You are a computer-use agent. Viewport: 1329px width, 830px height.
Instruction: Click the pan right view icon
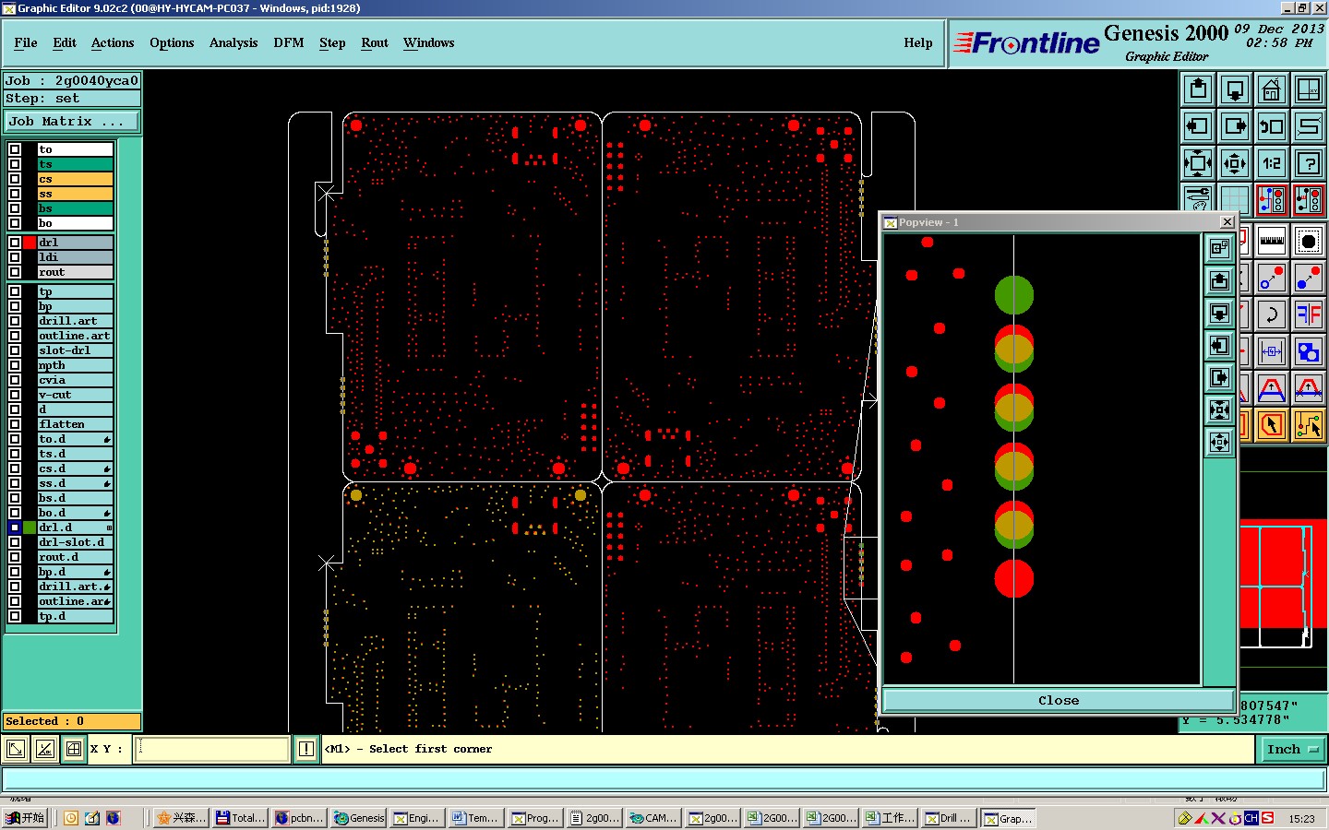[x=1235, y=126]
